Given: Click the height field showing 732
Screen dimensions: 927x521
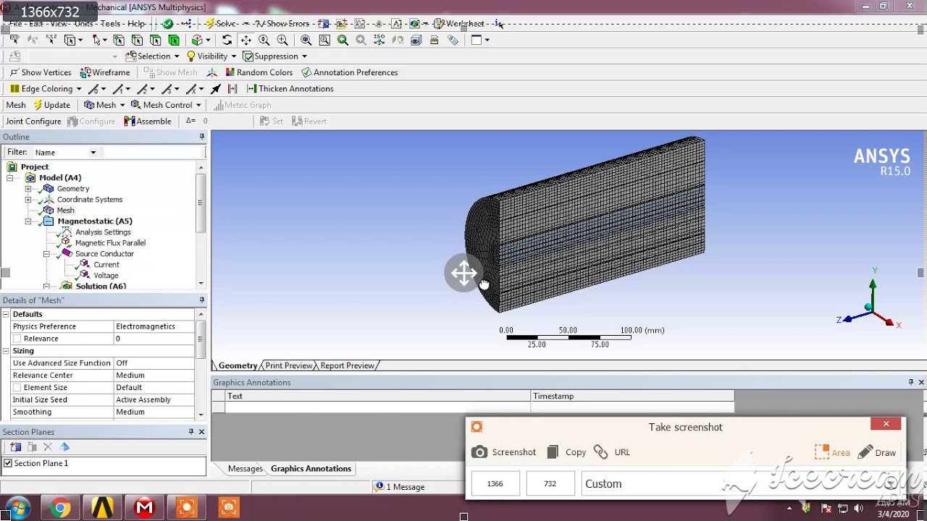Looking at the screenshot, I should 550,484.
